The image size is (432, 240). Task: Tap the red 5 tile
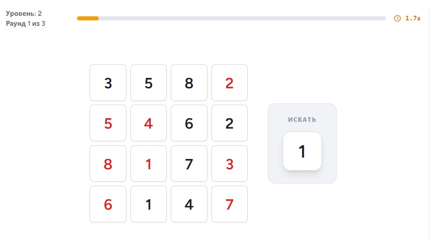click(x=108, y=123)
